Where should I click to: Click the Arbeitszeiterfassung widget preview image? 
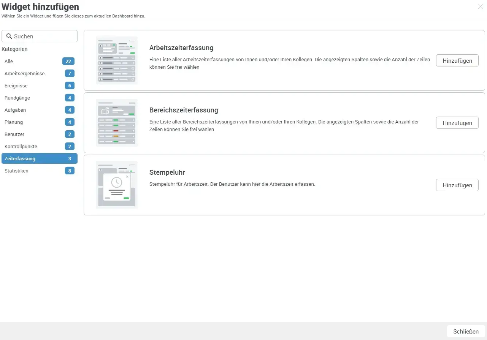[x=116, y=60]
